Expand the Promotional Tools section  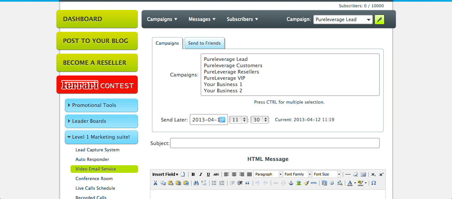point(101,105)
